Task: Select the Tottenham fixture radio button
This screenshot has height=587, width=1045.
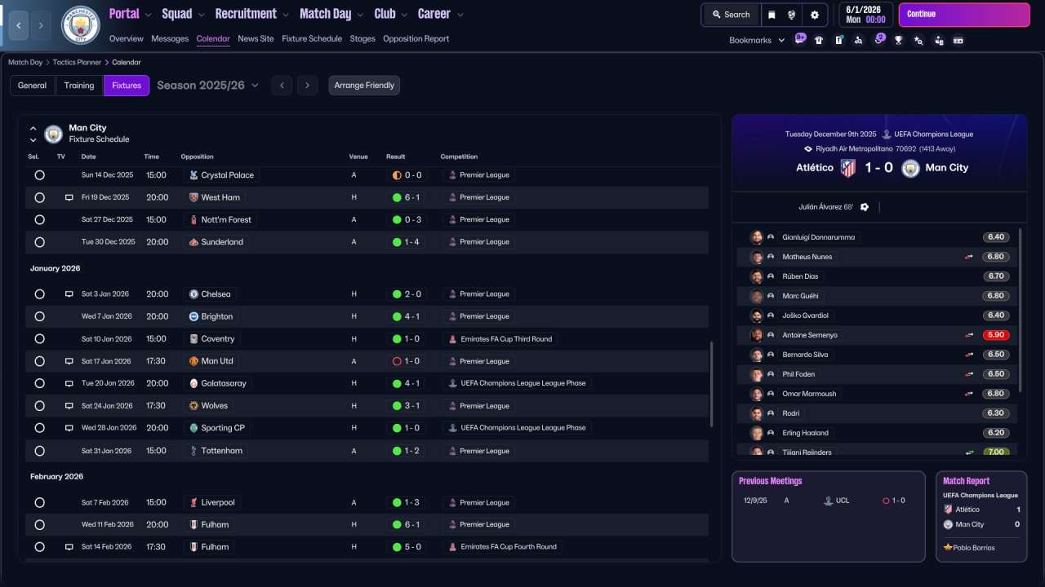Action: point(39,451)
